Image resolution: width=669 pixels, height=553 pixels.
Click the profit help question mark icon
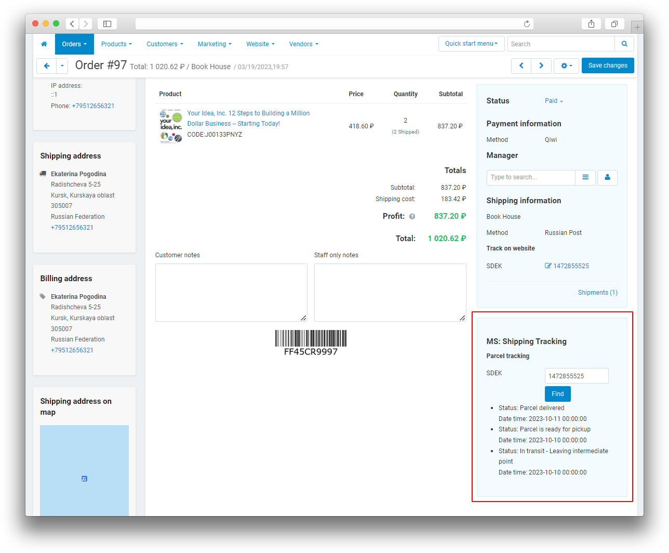tap(412, 217)
